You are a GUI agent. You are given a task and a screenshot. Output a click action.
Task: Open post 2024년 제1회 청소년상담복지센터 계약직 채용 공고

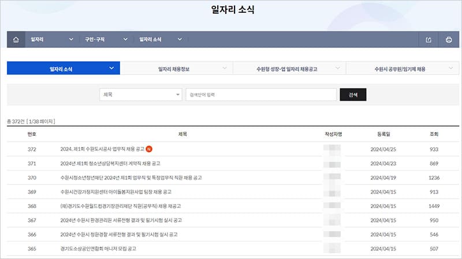click(110, 164)
